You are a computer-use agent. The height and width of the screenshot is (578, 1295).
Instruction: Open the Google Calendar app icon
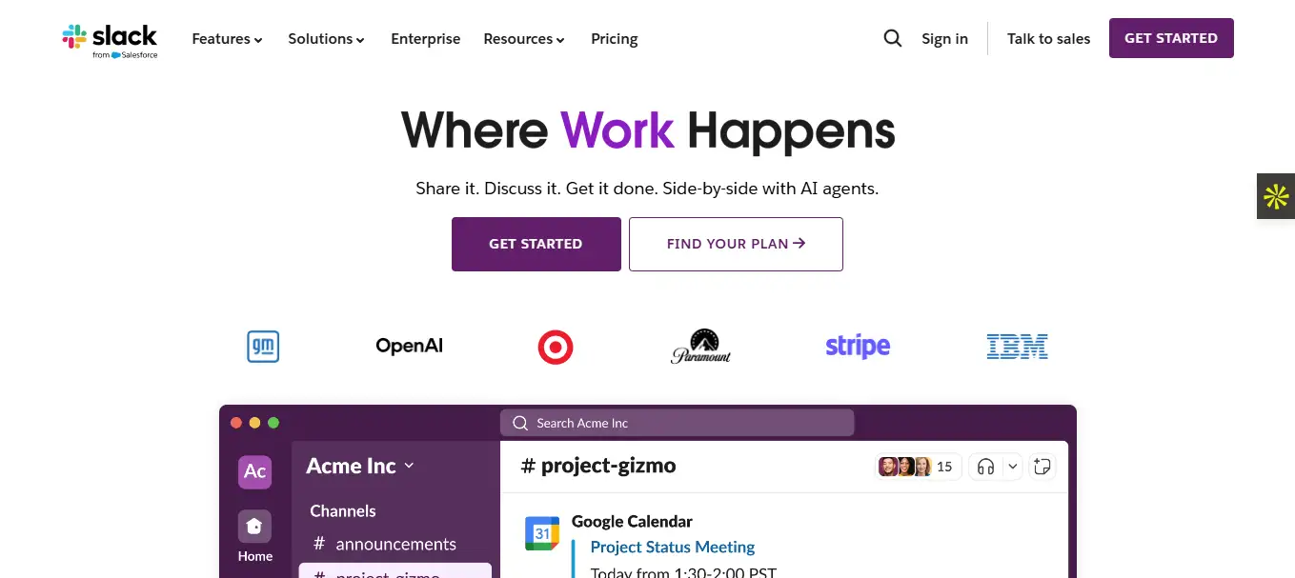tap(541, 534)
